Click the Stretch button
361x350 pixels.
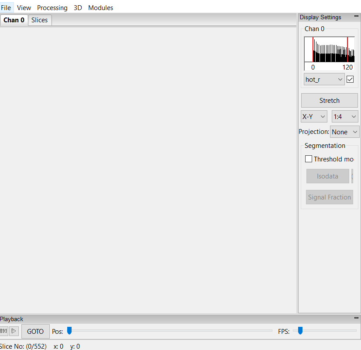(329, 100)
